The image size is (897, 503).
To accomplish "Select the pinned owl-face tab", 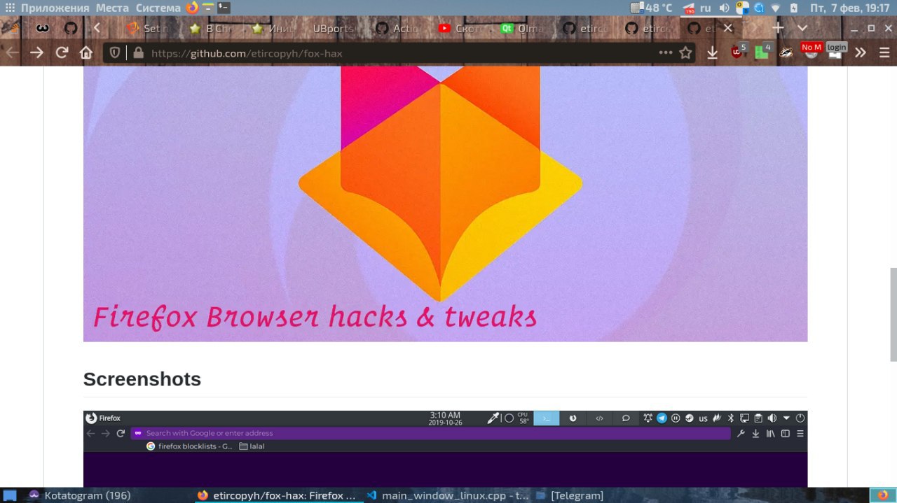I will tap(43, 29).
